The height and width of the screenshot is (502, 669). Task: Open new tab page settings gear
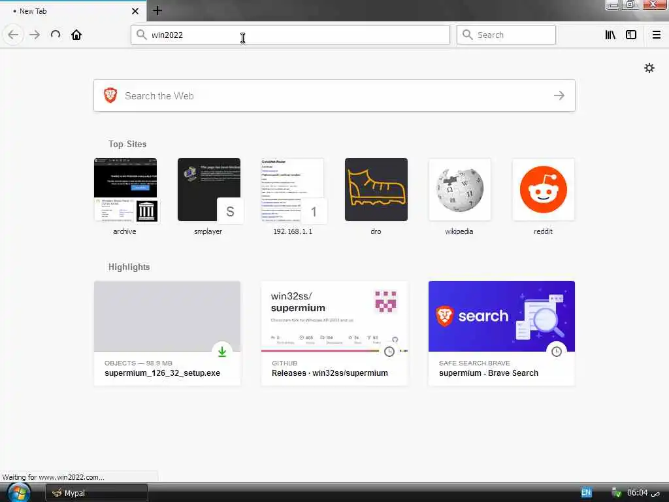(x=649, y=68)
